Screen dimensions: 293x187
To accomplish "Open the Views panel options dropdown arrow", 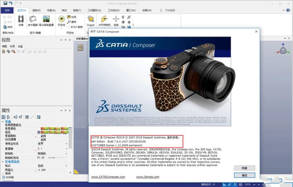I will click(61, 40).
